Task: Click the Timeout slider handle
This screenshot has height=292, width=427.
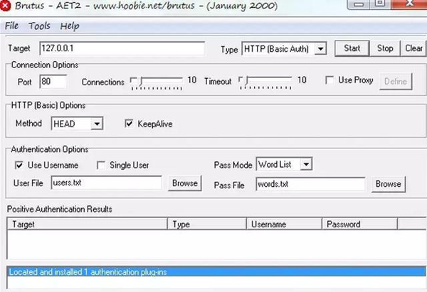Action: (x=247, y=81)
